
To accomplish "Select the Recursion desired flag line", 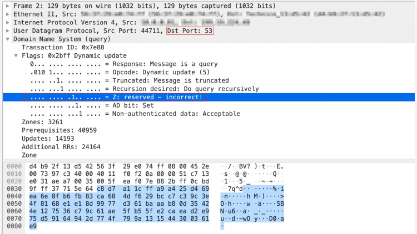I will [x=144, y=89].
